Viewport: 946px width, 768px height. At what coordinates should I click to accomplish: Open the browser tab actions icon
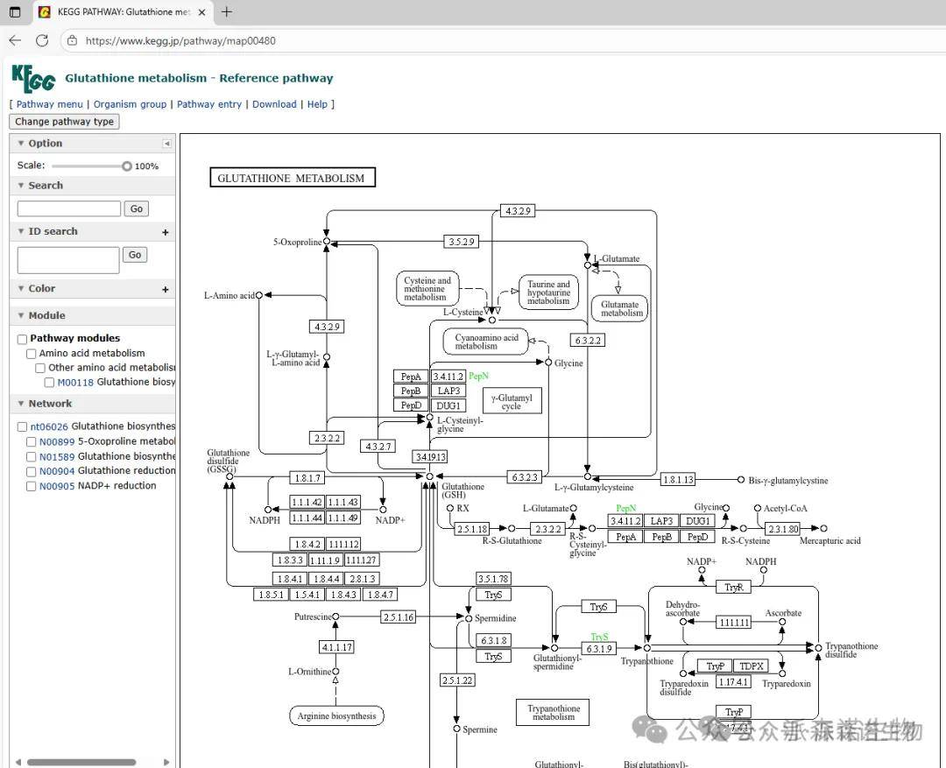click(15, 12)
